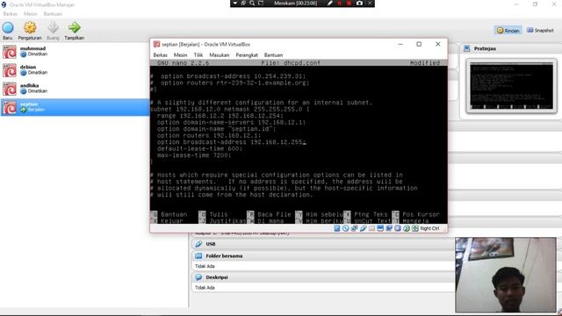The height and width of the screenshot is (316, 562).
Task: Click Pratinjau preview thumbnail of VM
Action: (x=511, y=86)
